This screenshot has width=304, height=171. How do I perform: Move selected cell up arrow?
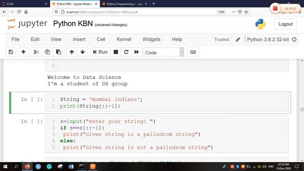tap(72, 52)
